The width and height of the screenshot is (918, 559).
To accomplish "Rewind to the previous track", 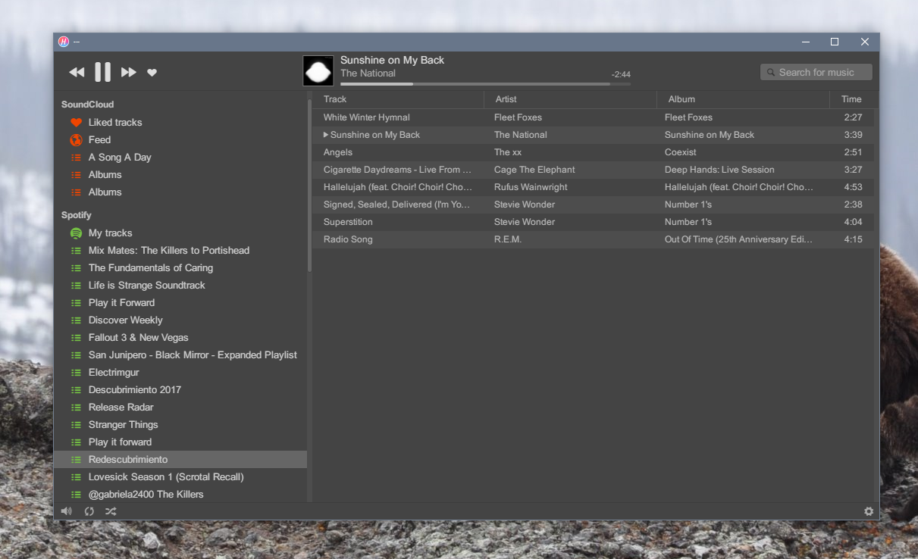I will coord(76,72).
